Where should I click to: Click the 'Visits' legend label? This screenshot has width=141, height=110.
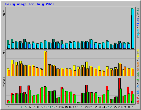coord(138,54)
